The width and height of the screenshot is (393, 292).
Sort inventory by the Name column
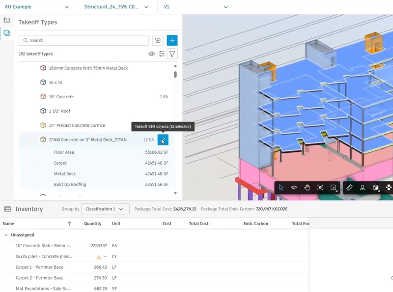[8, 224]
